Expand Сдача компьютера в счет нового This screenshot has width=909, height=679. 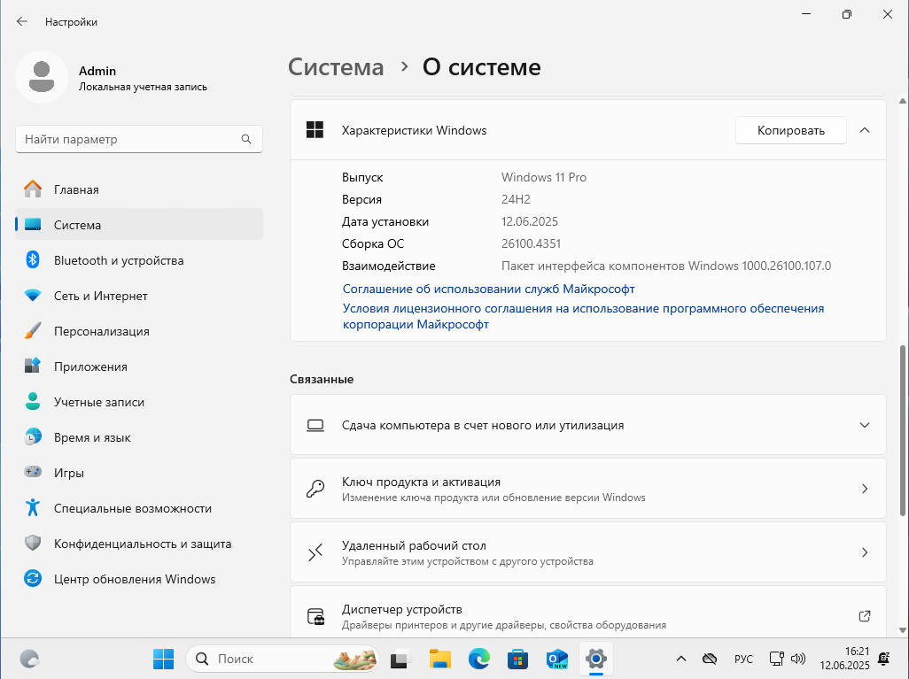[x=865, y=425]
